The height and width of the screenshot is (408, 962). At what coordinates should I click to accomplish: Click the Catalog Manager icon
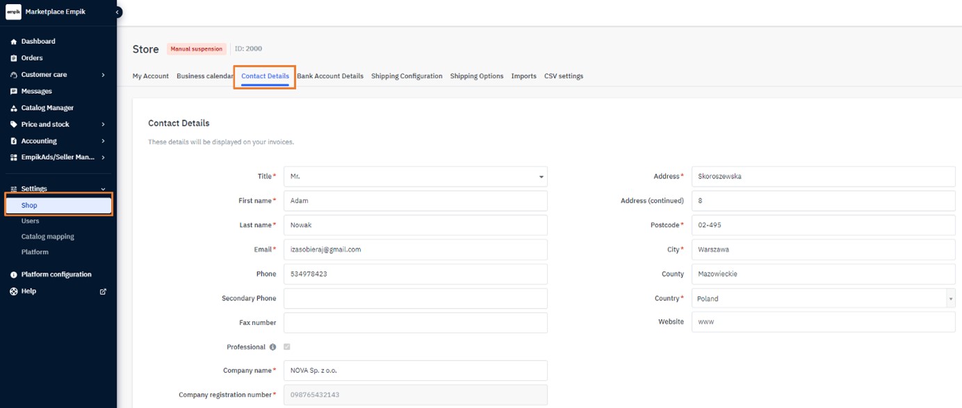(x=14, y=108)
